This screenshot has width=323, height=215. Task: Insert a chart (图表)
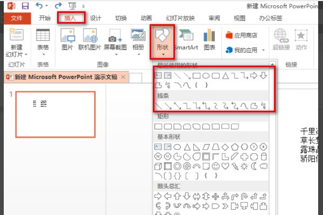coord(209,39)
